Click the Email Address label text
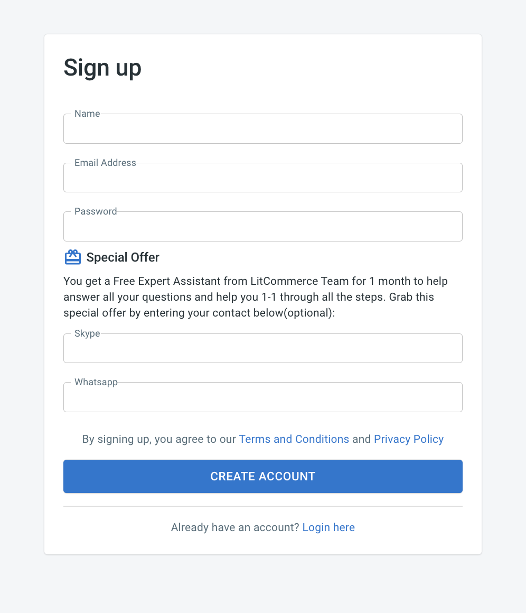Viewport: 526px width, 613px height. (x=105, y=163)
